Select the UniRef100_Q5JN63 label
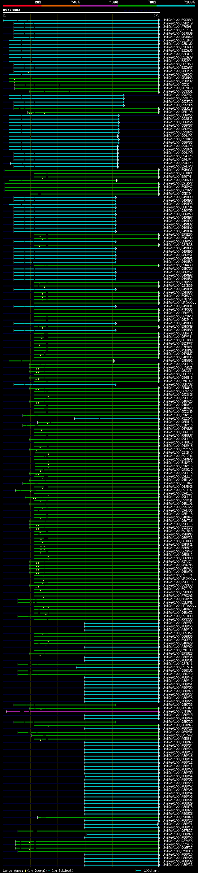198x873 pixels. [178, 78]
